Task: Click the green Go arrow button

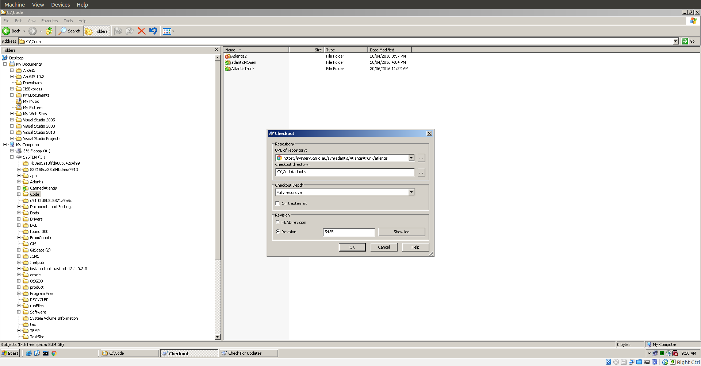Action: (685, 41)
